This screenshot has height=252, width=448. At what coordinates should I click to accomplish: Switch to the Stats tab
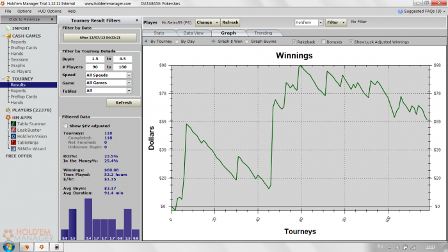(159, 33)
